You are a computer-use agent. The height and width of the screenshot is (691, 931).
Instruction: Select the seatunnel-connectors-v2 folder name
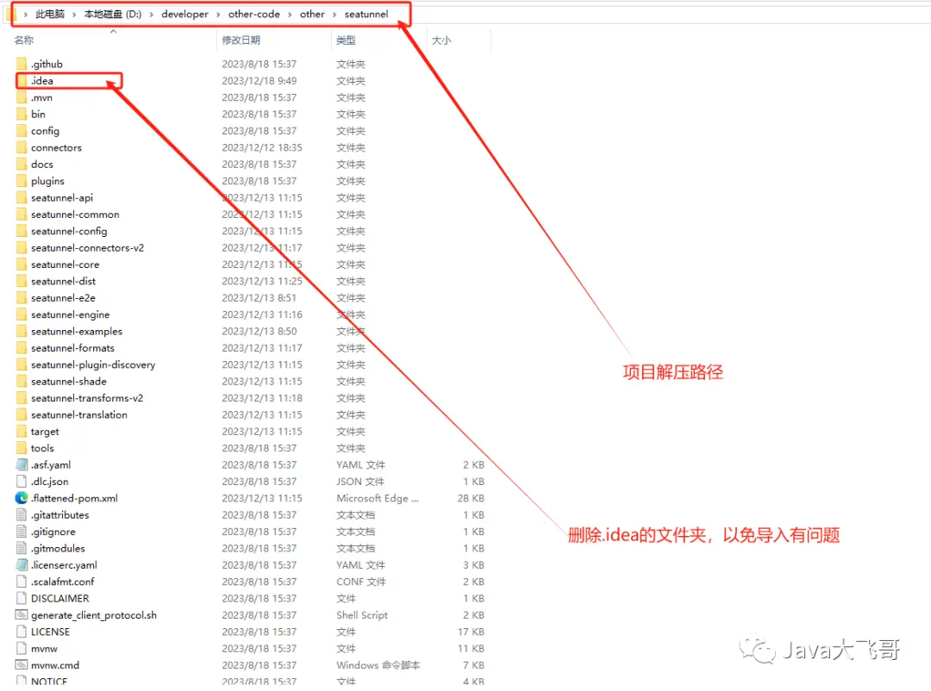pyautogui.click(x=87, y=247)
